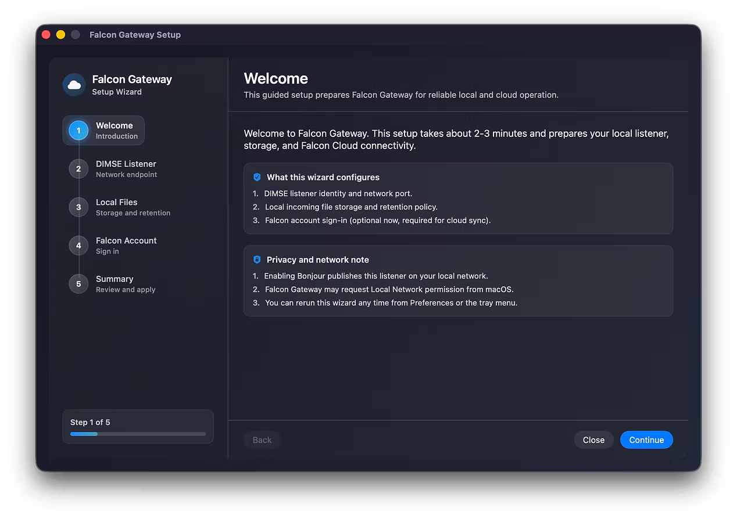
Task: Click the Step 1 of 5 panel
Action: click(137, 426)
